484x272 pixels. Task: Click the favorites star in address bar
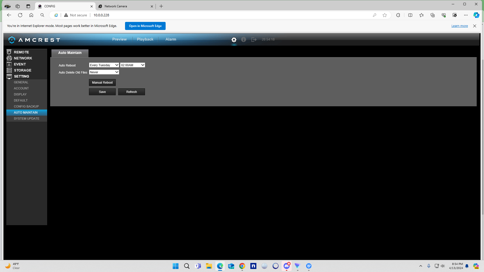(x=385, y=15)
